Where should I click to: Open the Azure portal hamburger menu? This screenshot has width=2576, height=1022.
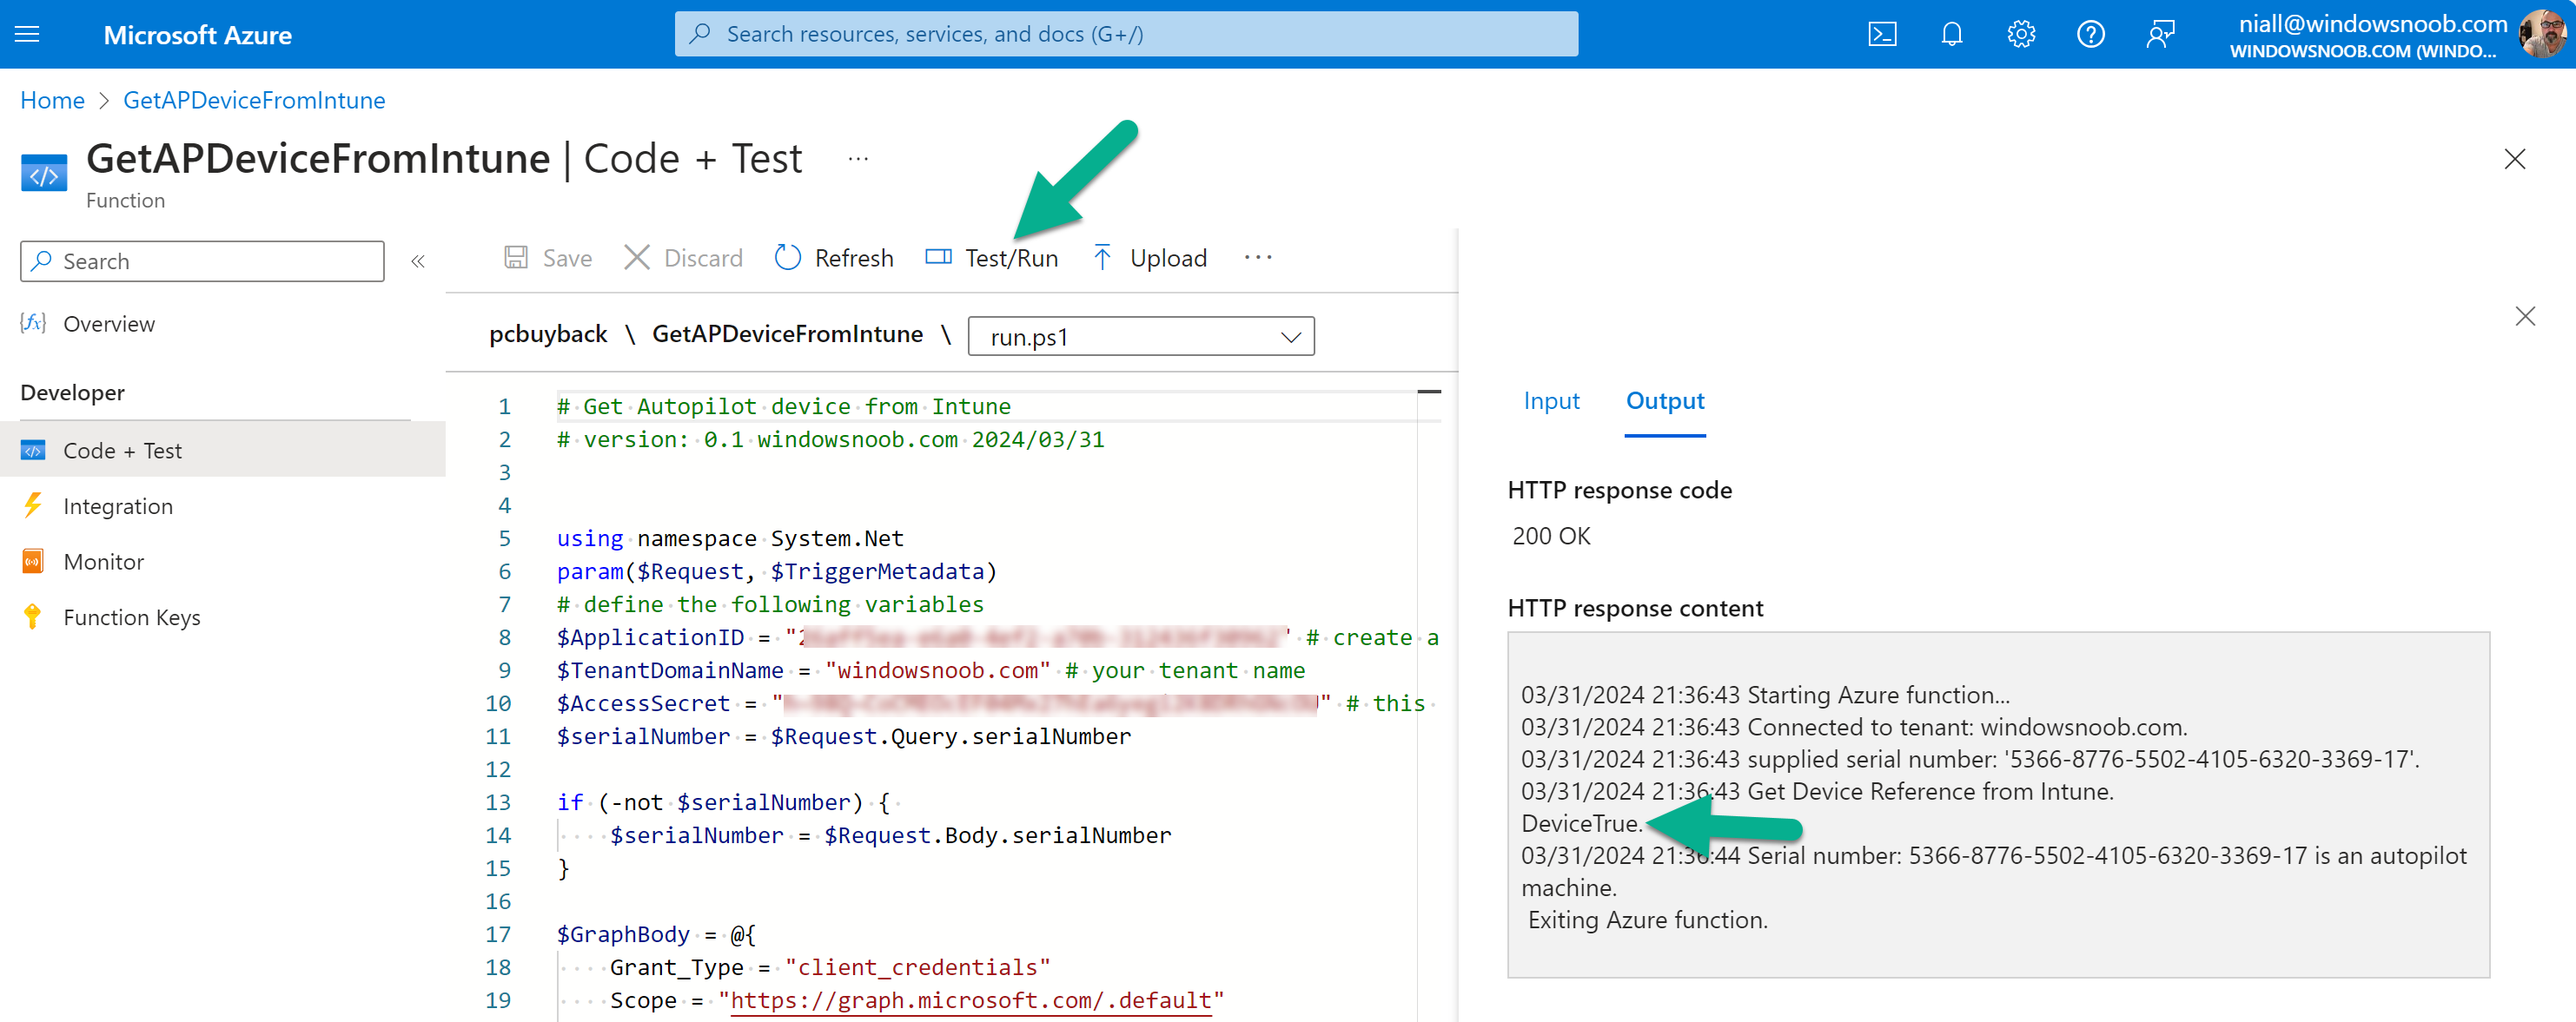[x=27, y=35]
